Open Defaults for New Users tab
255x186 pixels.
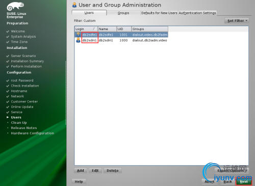tap(159, 13)
